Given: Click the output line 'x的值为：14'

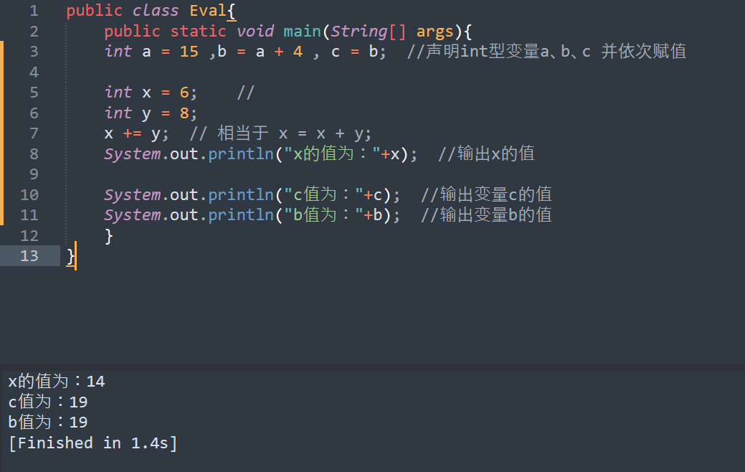Looking at the screenshot, I should 57,381.
